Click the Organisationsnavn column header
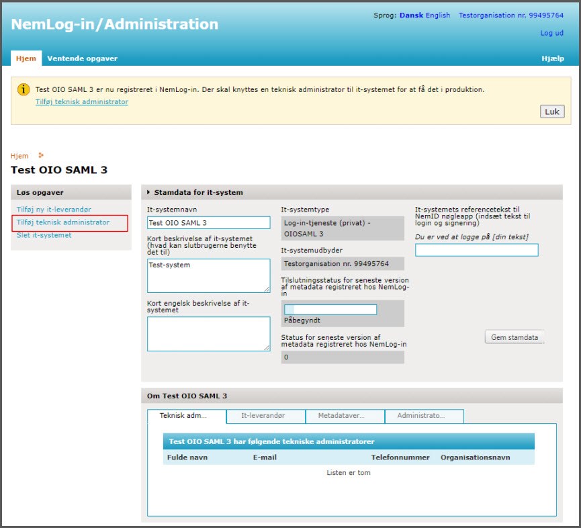Viewport: 581px width, 528px height. 475,457
